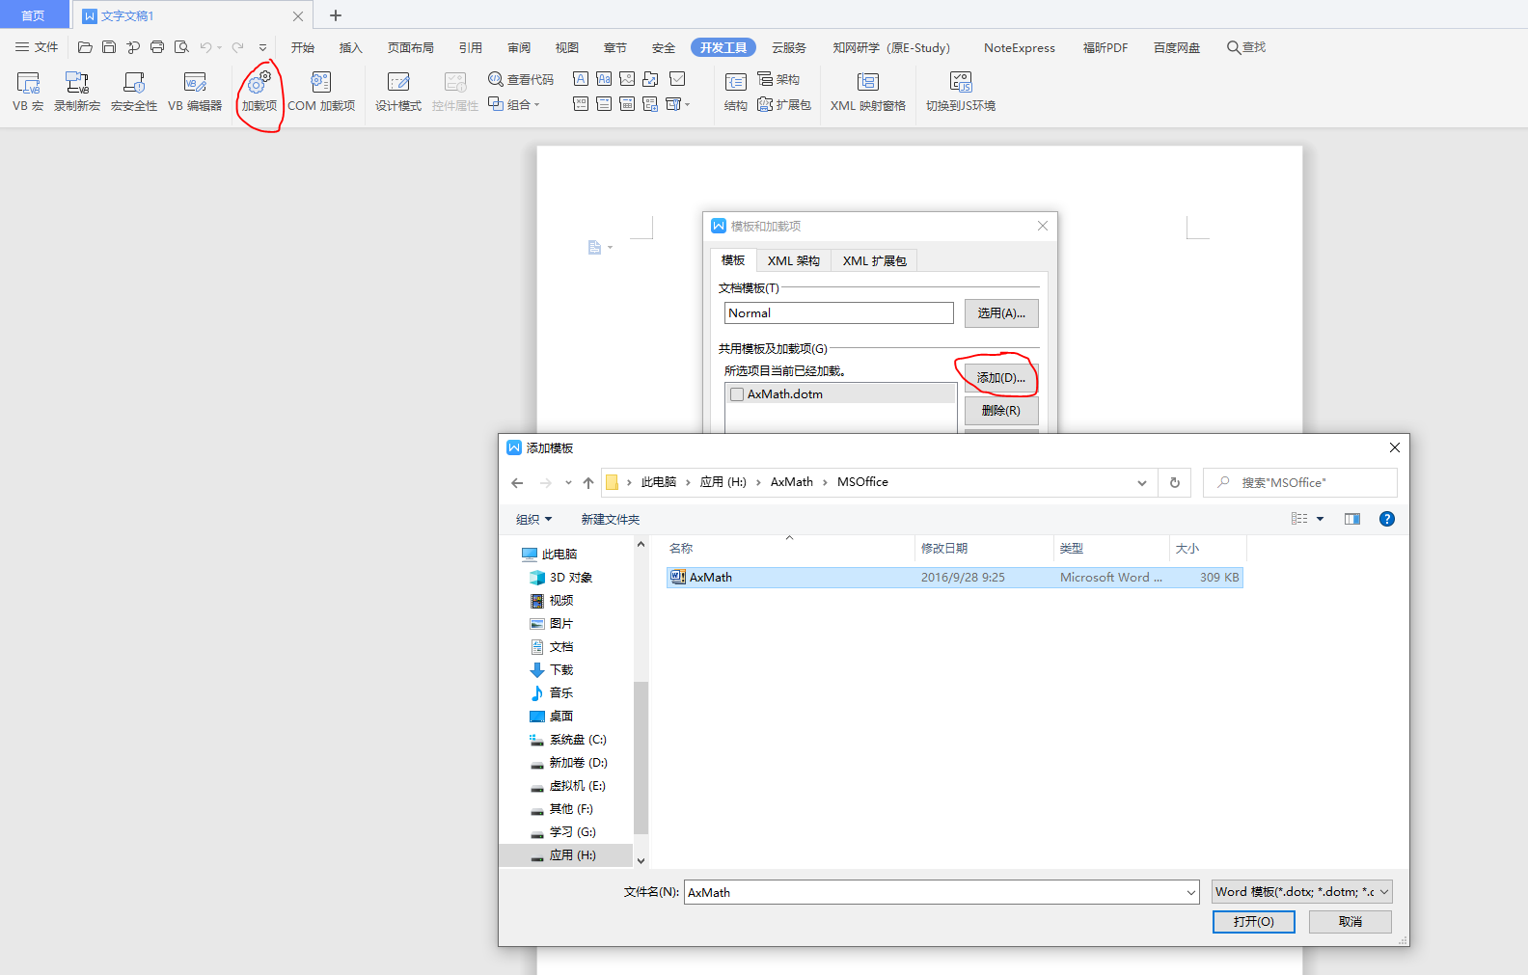Image resolution: width=1528 pixels, height=975 pixels.
Task: Click the 删除(R) button
Action: click(x=1001, y=411)
